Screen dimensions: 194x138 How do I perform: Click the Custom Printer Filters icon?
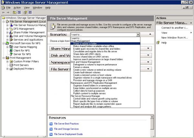11,61
